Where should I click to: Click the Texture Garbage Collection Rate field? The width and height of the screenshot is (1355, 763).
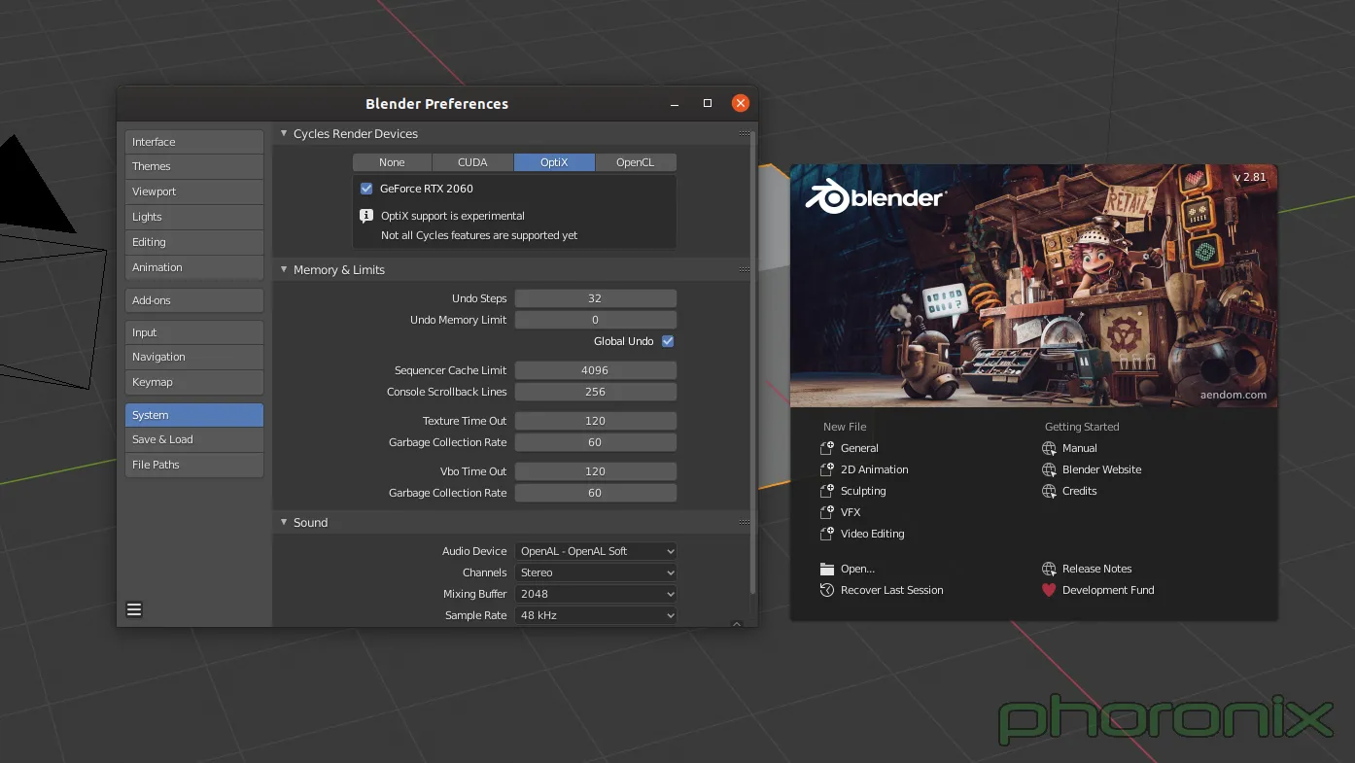coord(596,442)
